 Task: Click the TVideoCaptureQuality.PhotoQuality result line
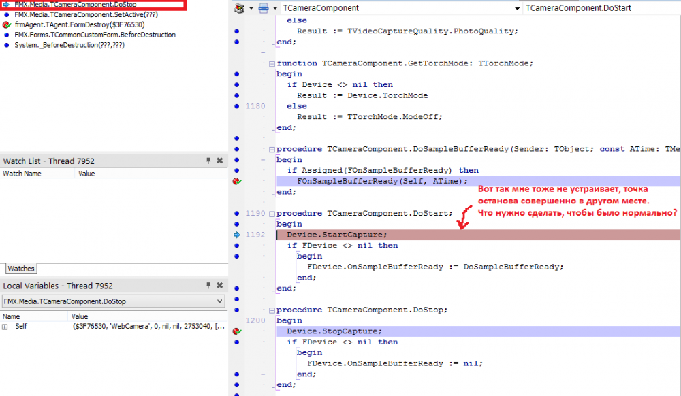[407, 31]
